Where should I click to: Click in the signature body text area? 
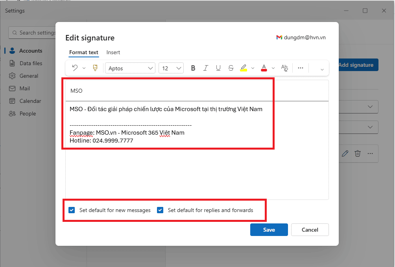(x=197, y=150)
